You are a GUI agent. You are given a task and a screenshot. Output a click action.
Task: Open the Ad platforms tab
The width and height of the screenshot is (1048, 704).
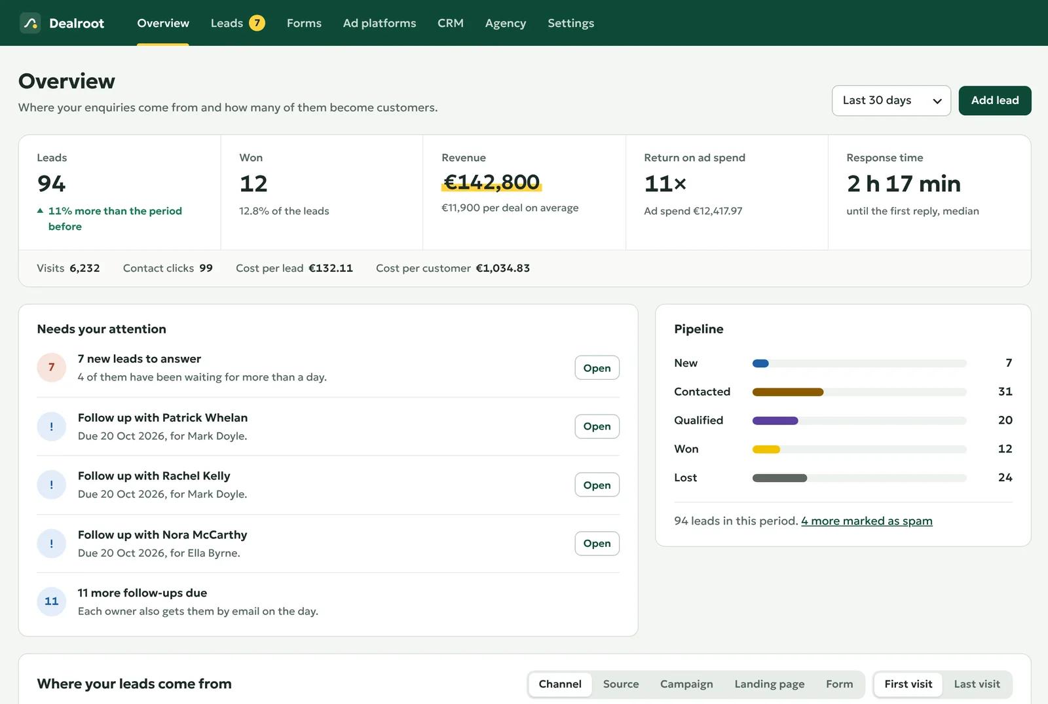tap(379, 23)
